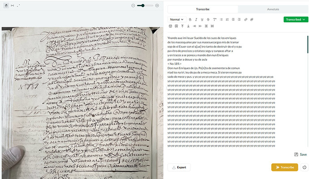Insert a table in editor
309x179 pixels.
click(170, 26)
